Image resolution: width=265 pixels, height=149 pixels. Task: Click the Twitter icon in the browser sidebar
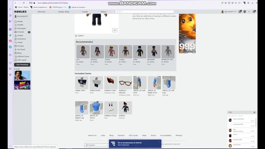(x=10, y=47)
